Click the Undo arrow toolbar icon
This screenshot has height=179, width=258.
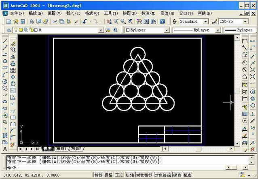(85, 21)
